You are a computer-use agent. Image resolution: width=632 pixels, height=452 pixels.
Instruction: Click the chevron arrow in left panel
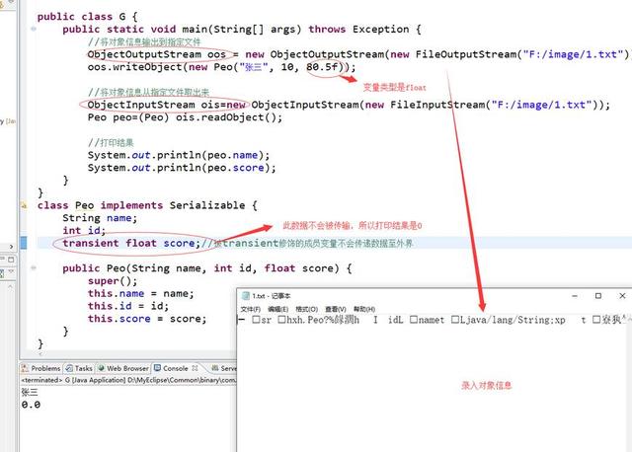pyautogui.click(x=11, y=246)
